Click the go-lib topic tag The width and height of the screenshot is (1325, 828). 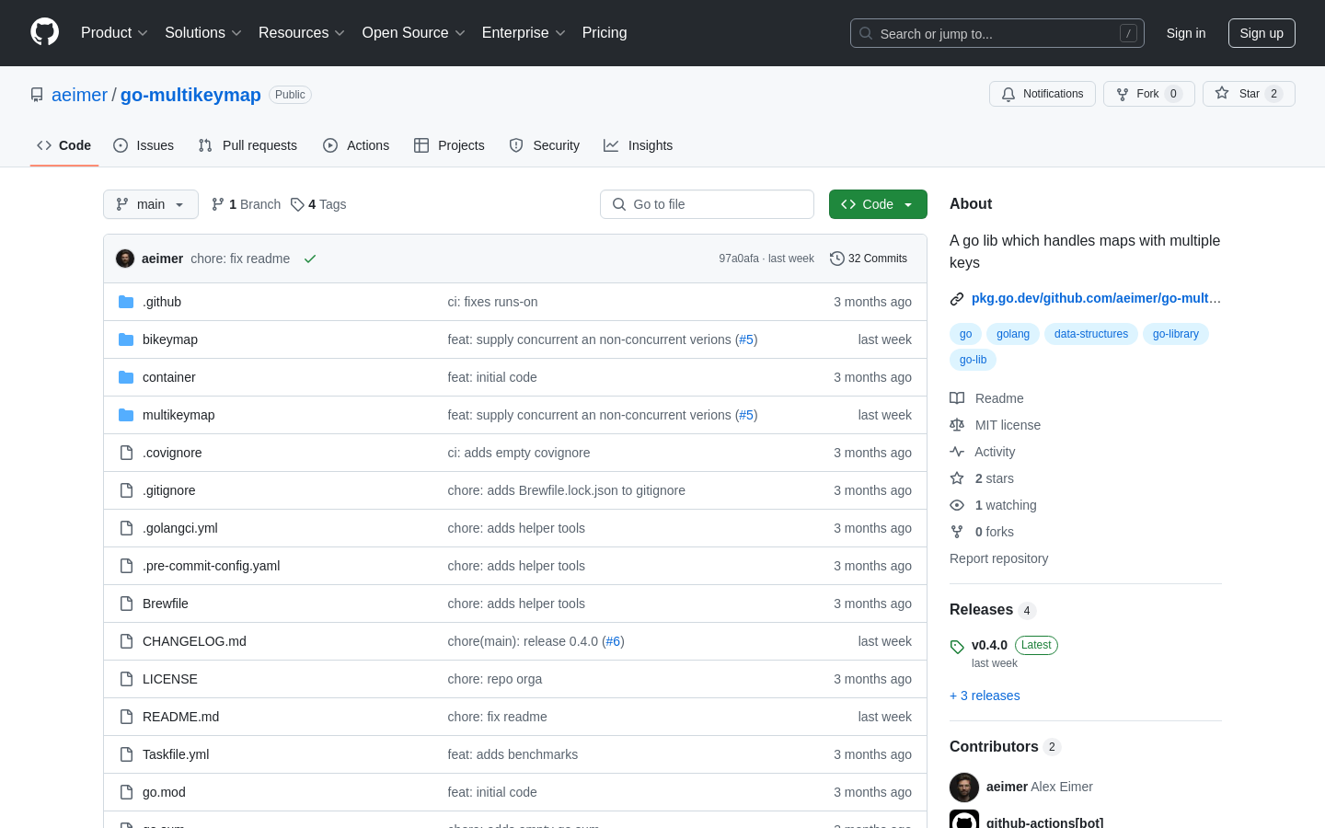973,360
